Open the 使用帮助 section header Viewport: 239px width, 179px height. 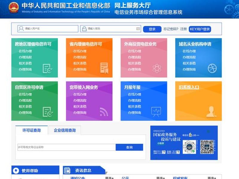click(x=35, y=170)
